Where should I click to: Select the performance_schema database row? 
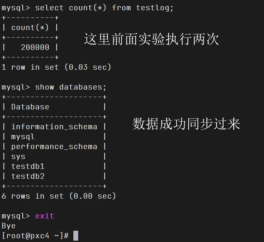(x=54, y=147)
